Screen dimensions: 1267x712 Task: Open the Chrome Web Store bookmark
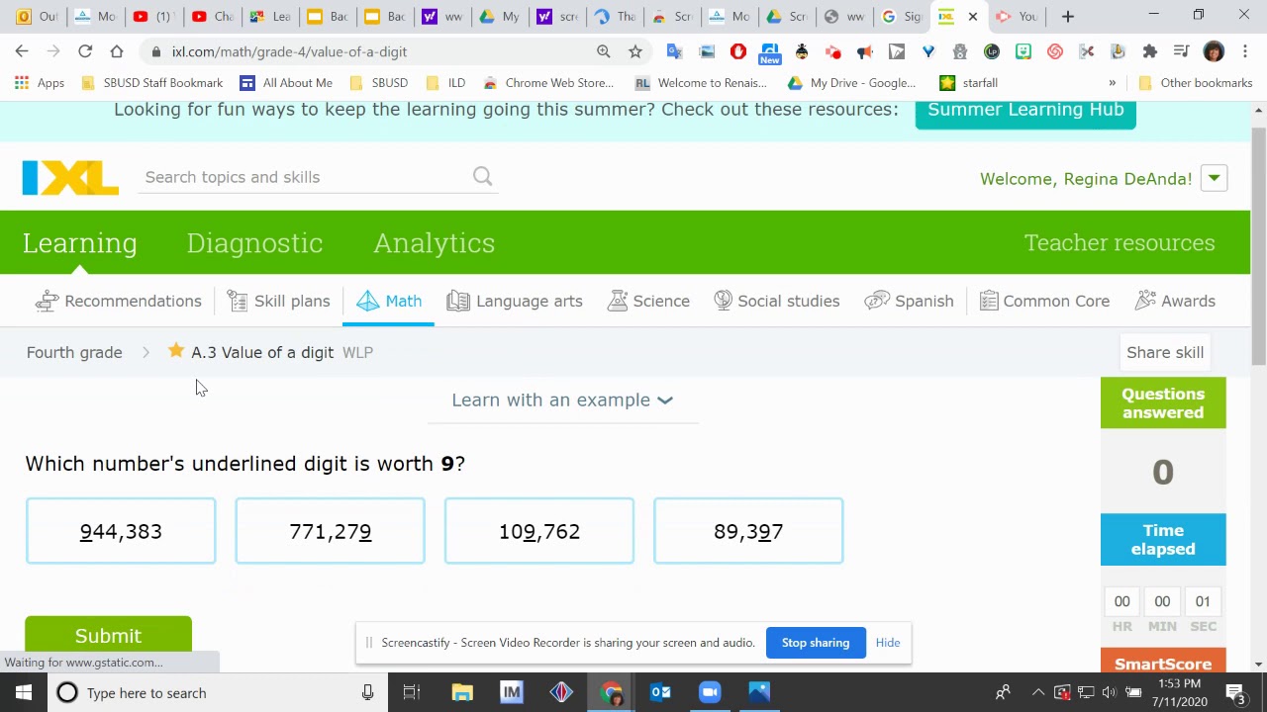tap(548, 83)
